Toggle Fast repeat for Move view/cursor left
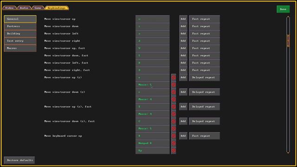Image resolution: width=297 pixels, height=167 pixels. pos(204,33)
